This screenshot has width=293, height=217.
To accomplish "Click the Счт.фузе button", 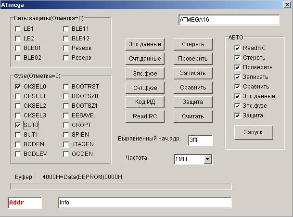I will 144,88.
